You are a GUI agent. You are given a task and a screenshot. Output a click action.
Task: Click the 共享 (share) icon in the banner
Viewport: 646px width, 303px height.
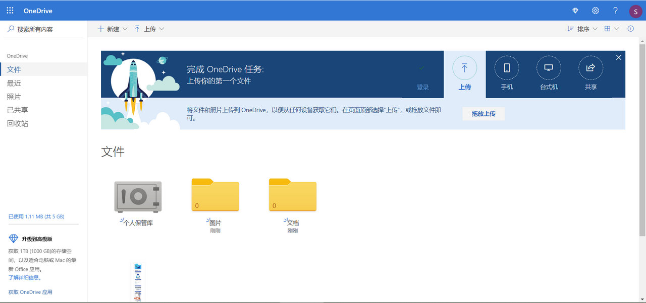pyautogui.click(x=590, y=67)
